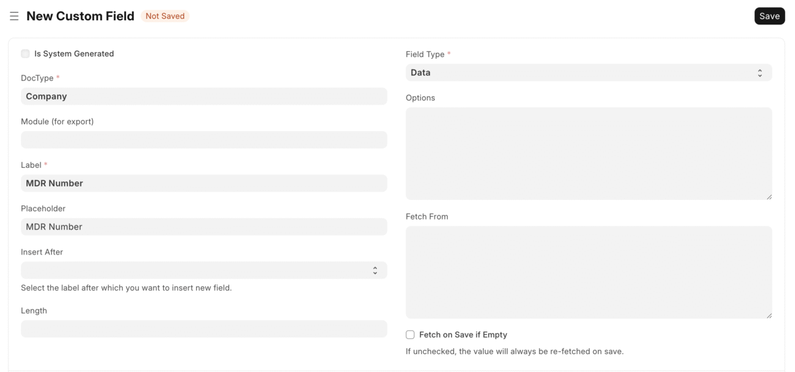The width and height of the screenshot is (795, 372).
Task: Click into the Label field MDR Number
Action: click(x=204, y=183)
